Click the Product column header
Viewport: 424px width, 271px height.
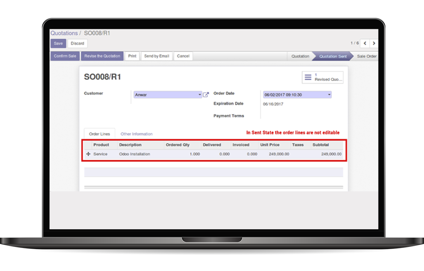click(x=101, y=145)
